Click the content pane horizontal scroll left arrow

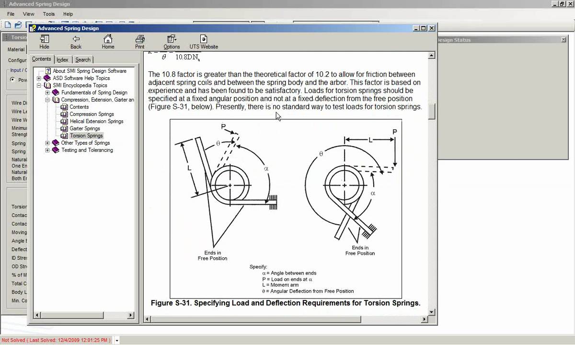147,319
